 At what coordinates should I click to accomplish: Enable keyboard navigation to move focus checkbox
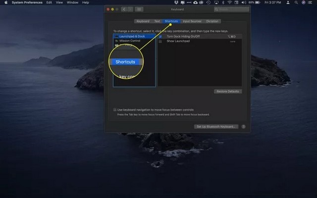coord(114,109)
